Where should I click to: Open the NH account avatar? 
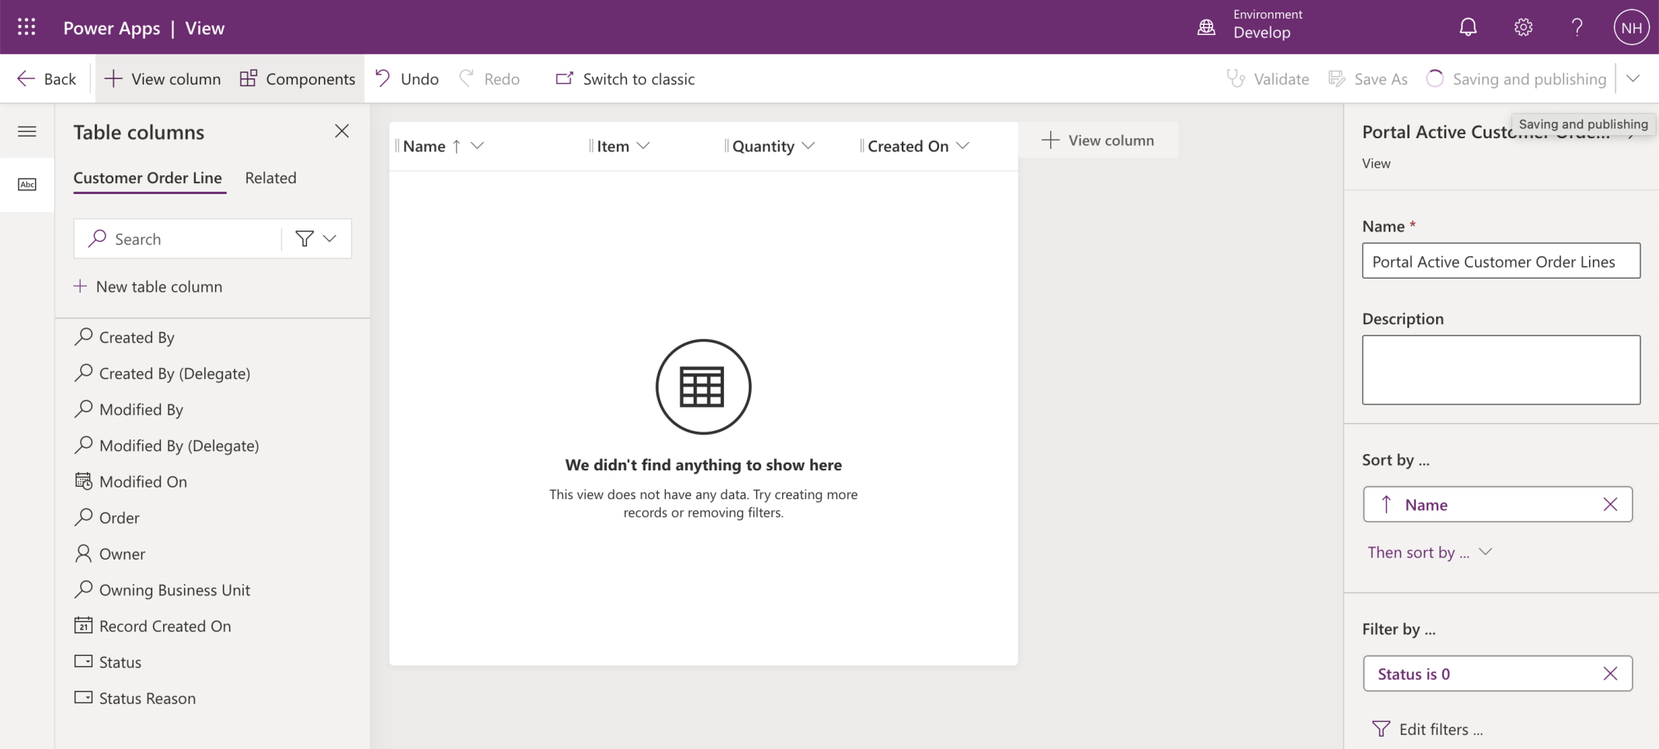tap(1631, 28)
